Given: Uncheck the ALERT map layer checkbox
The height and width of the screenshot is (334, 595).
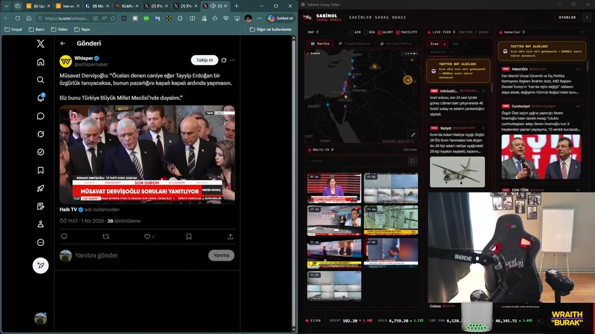Looking at the screenshot, I should [x=379, y=32].
